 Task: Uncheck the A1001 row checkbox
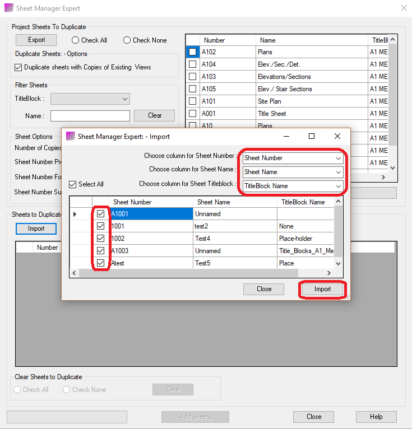pos(101,214)
